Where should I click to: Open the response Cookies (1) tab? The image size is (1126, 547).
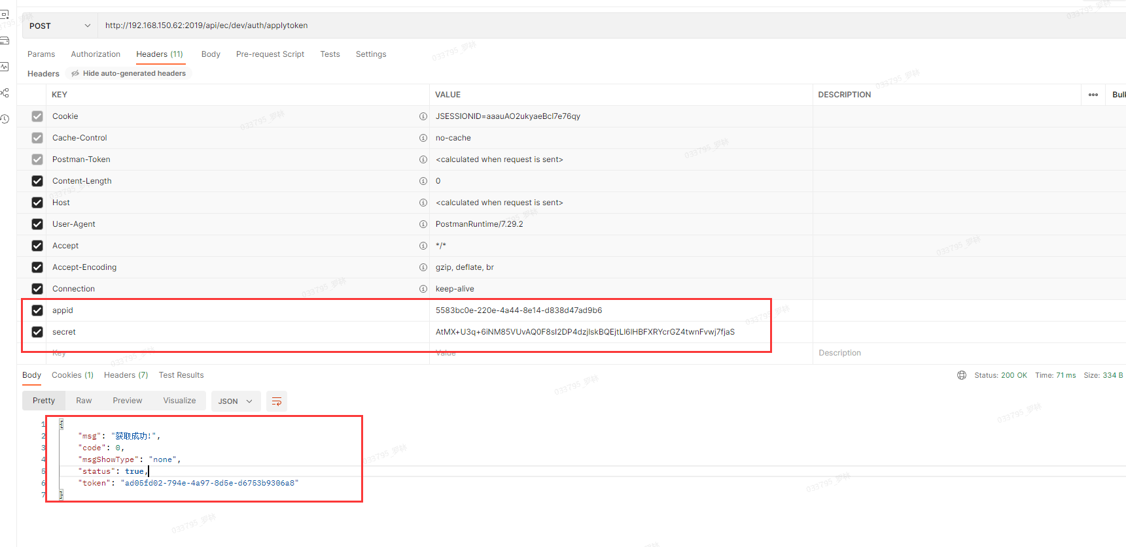[72, 375]
